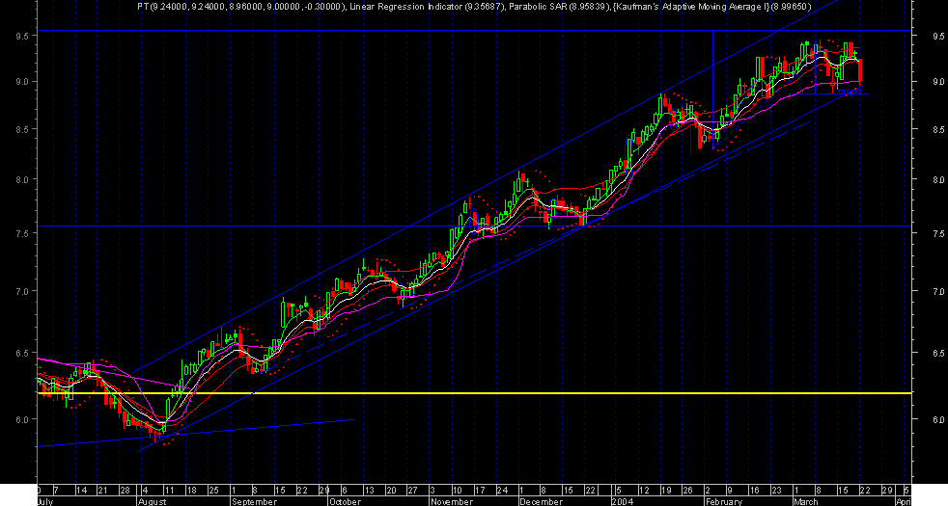Screen dimensions: 948x506
Task: Select the vertical blue line in early February
Action: [x=712, y=80]
